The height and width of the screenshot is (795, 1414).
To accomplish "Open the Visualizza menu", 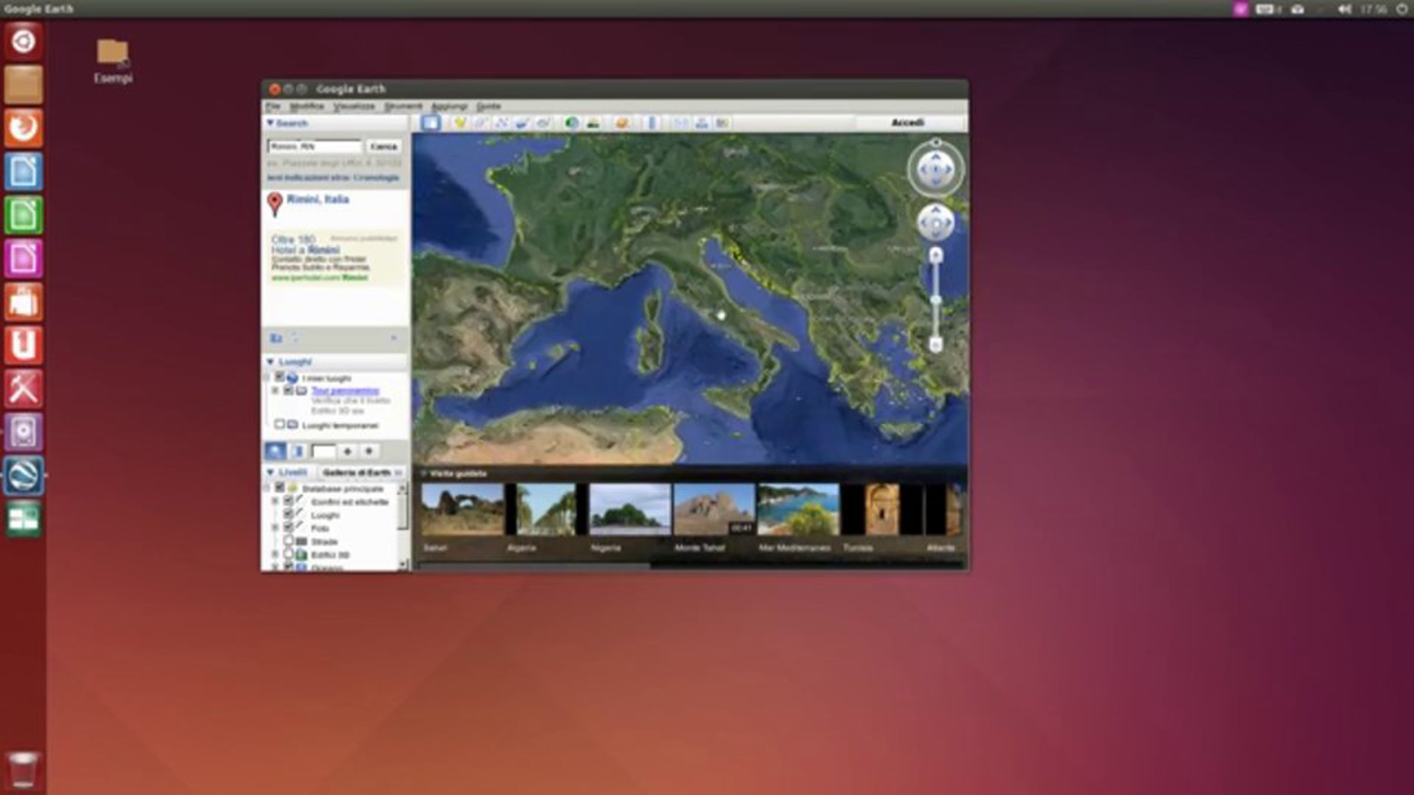I will pos(353,106).
